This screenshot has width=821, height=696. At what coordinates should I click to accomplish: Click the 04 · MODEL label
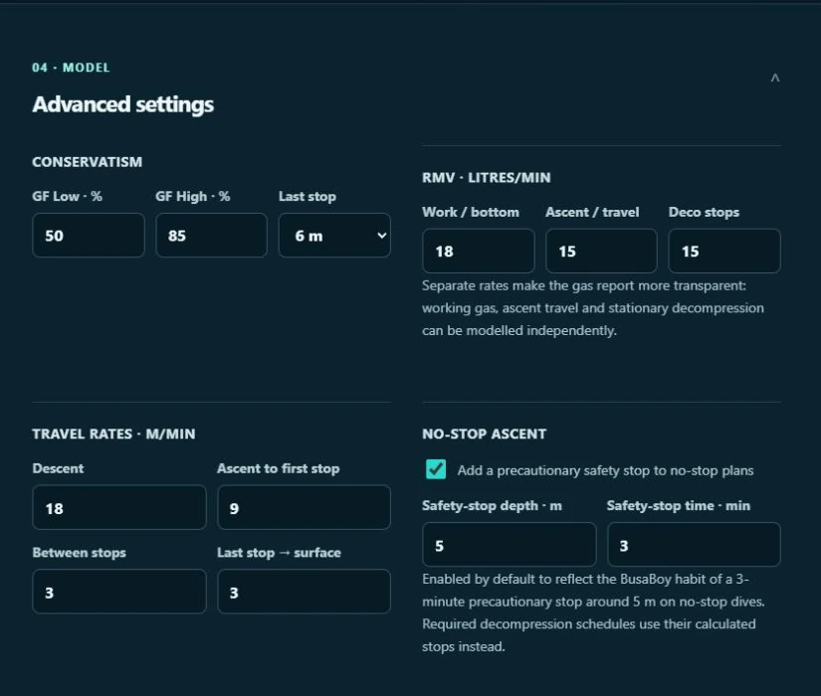click(72, 68)
